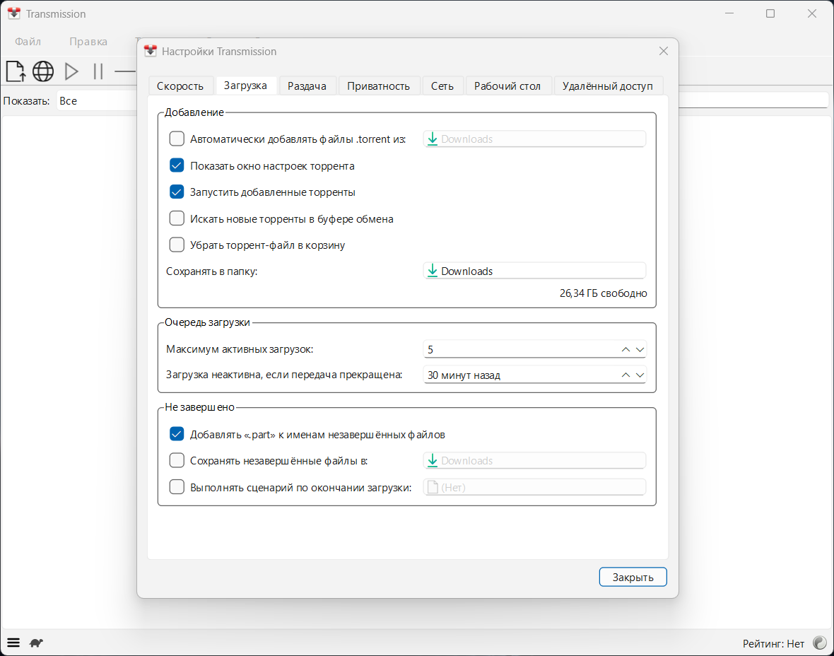Maximize the main Transmission window
This screenshot has height=656, width=834.
[x=770, y=14]
